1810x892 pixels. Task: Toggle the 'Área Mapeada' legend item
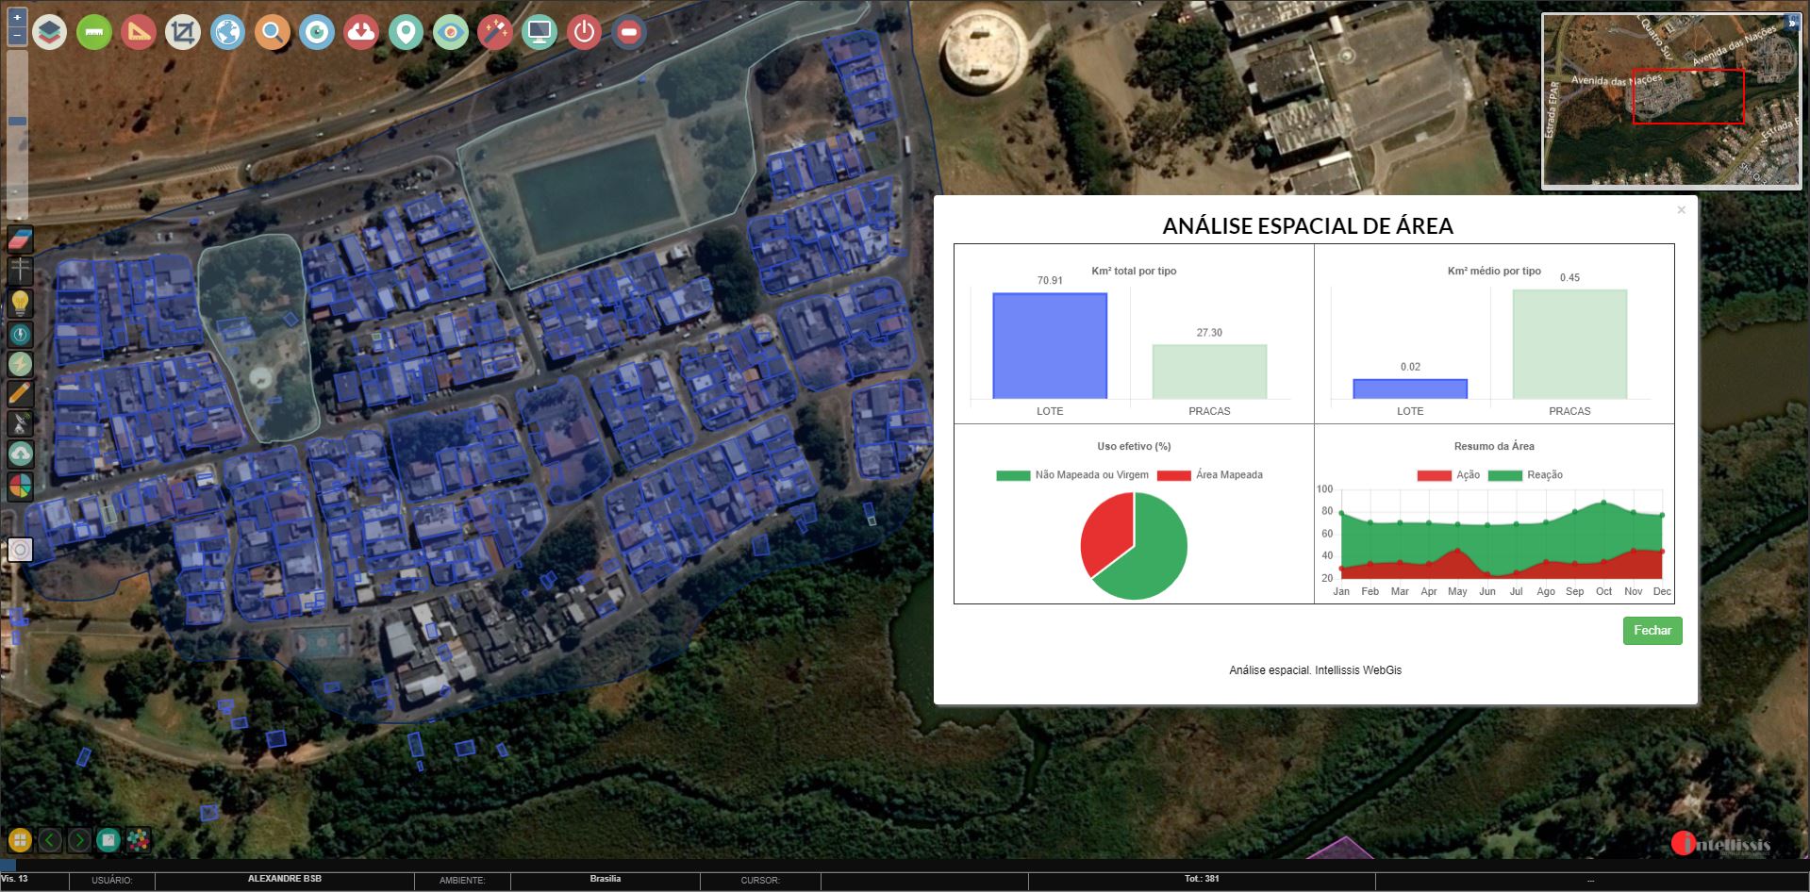1210,475
